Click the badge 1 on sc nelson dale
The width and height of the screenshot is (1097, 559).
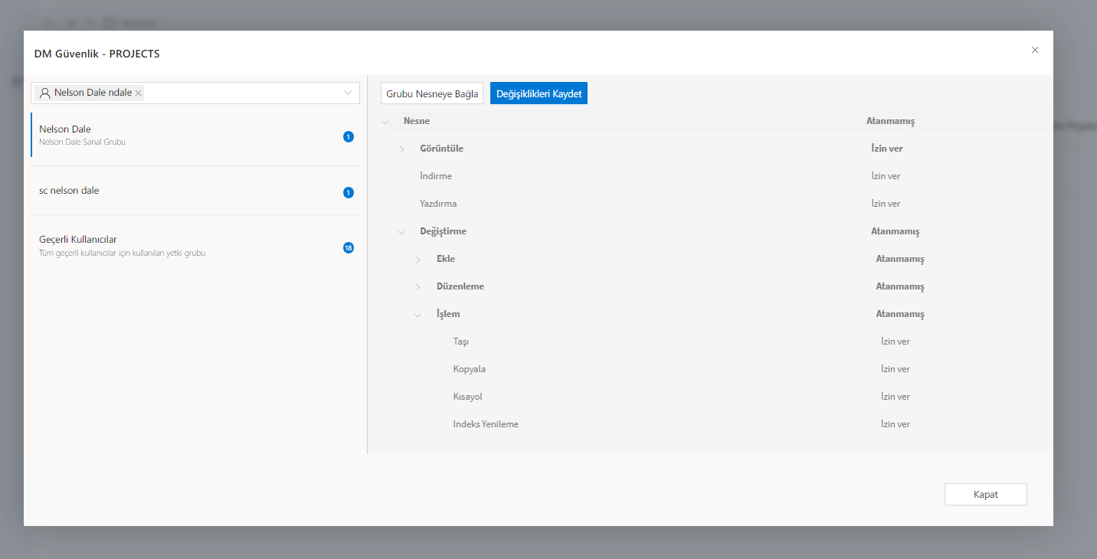[x=349, y=193]
